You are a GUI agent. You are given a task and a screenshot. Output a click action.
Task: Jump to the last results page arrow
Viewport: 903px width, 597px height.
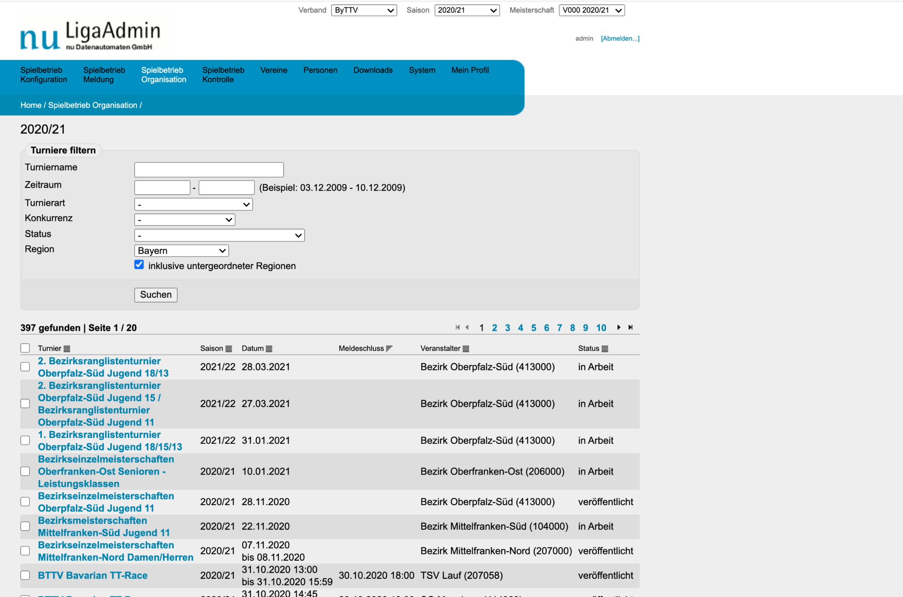[x=631, y=328]
